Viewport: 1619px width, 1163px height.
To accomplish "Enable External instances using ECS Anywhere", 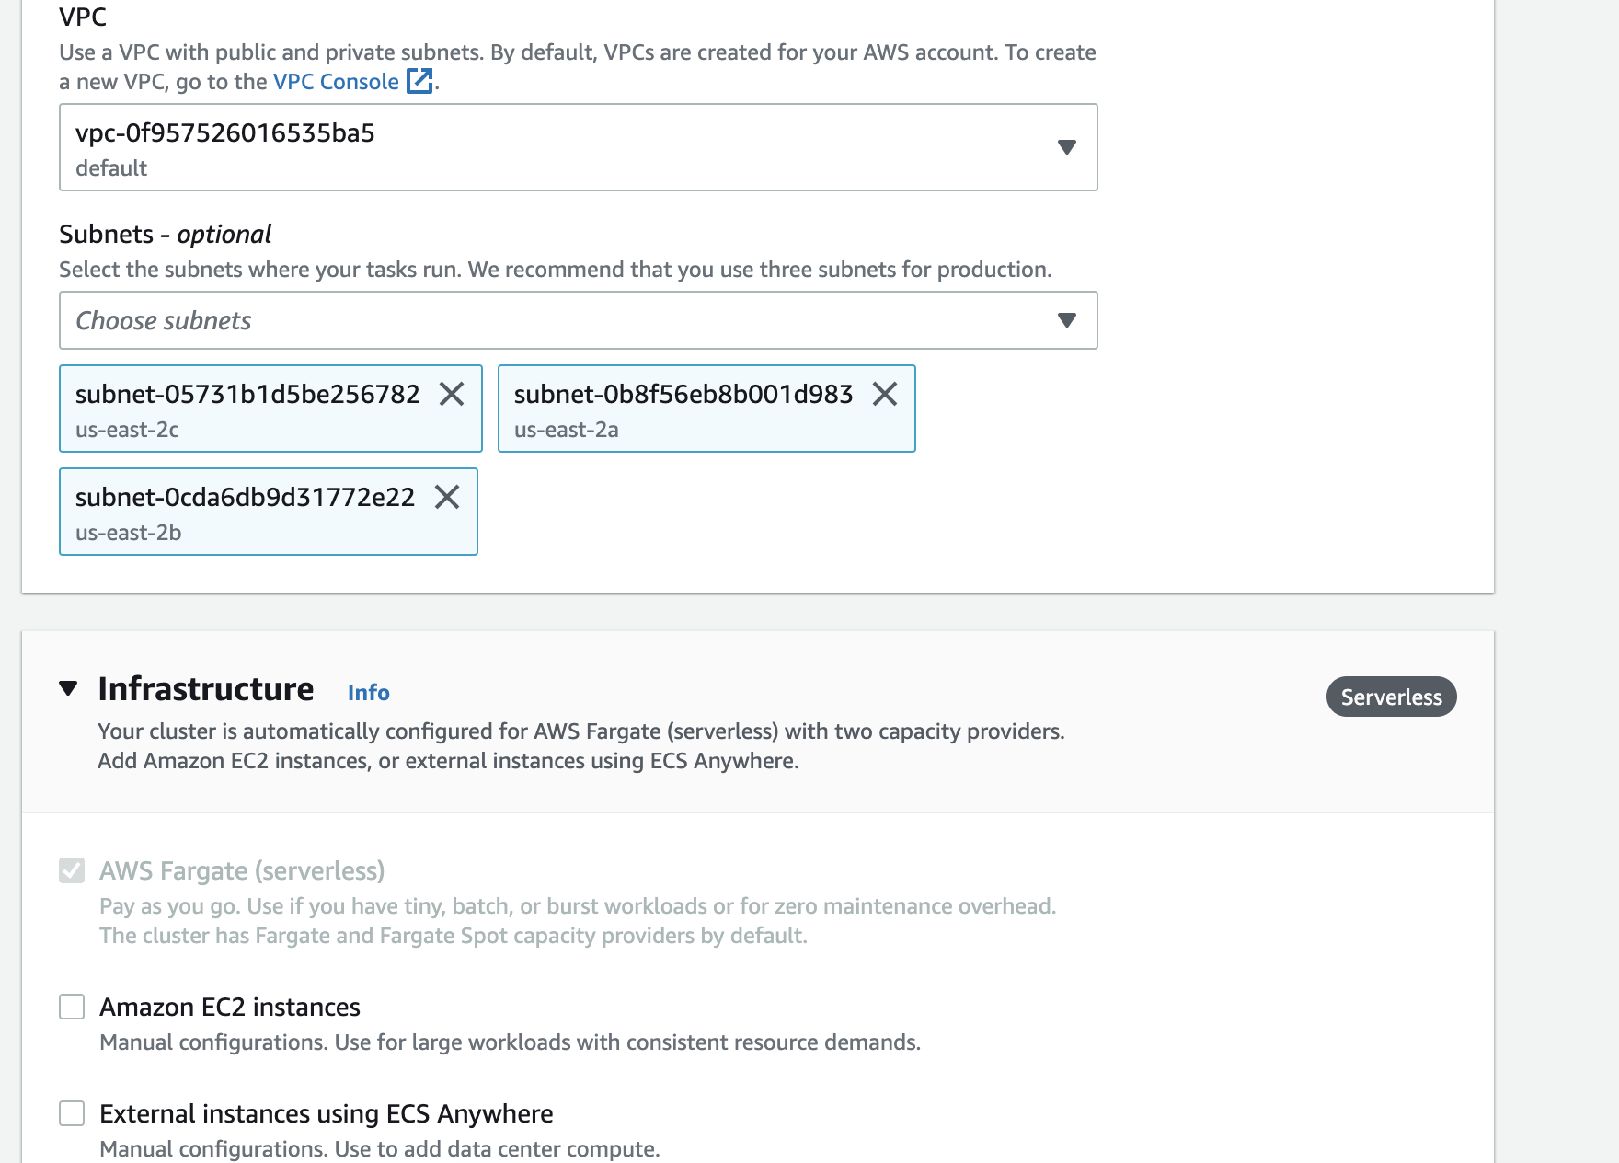I will click(x=72, y=1113).
